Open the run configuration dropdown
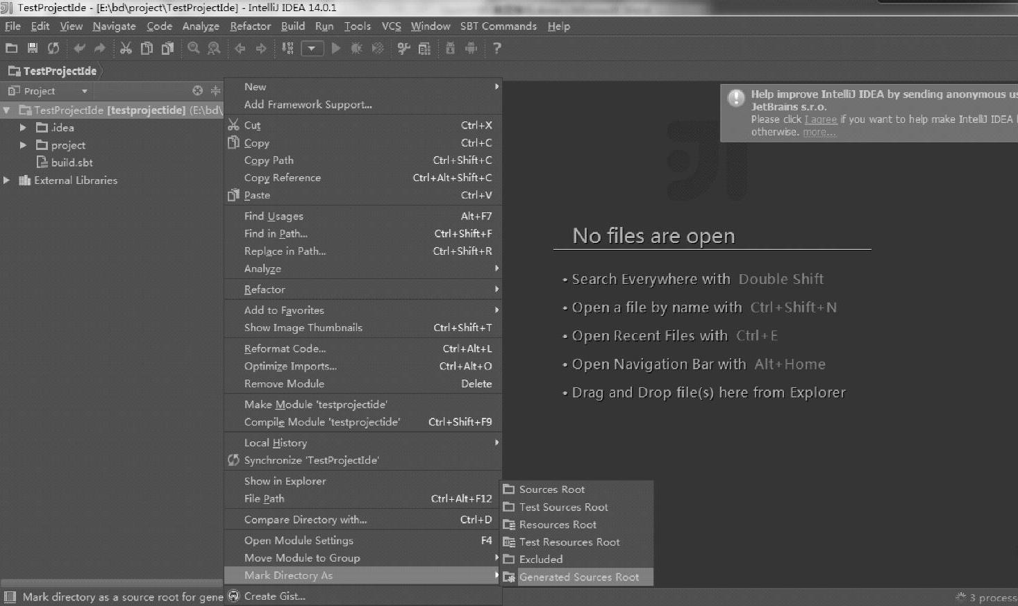This screenshot has height=606, width=1018. click(312, 48)
